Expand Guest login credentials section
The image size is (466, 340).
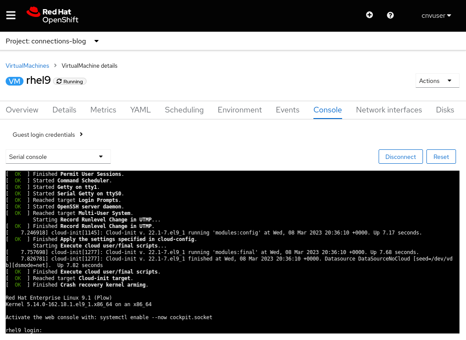point(48,135)
